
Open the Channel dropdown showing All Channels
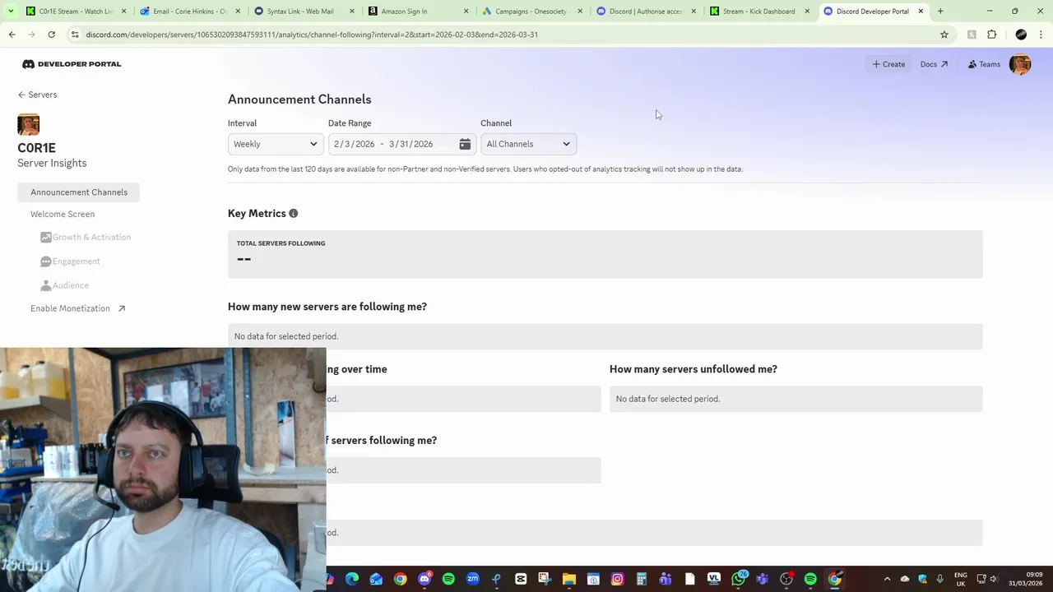tap(528, 144)
